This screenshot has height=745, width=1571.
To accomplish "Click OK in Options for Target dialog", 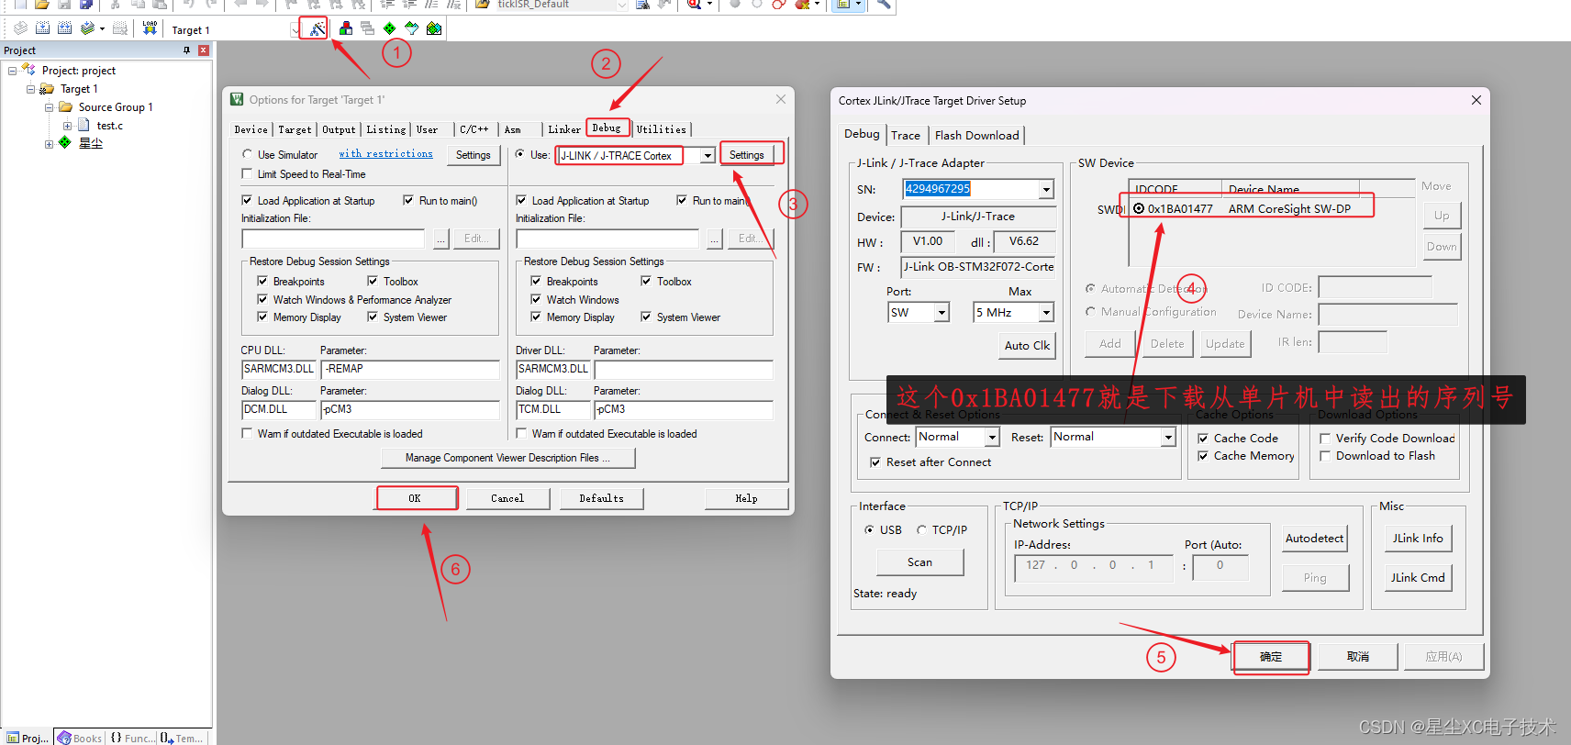I will (x=415, y=498).
